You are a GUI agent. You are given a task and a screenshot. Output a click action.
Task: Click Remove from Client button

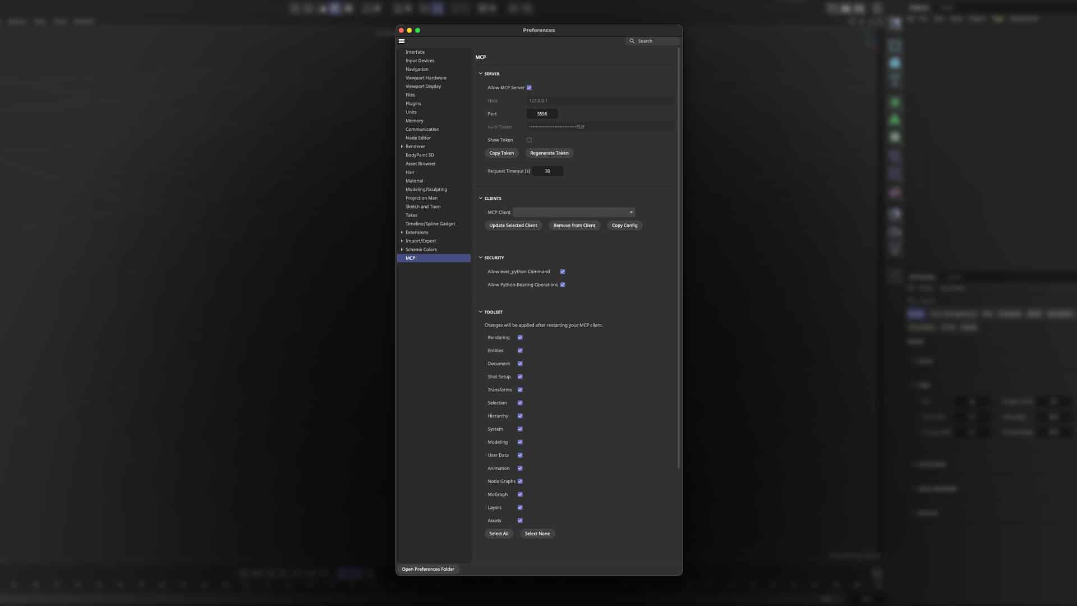(x=574, y=226)
